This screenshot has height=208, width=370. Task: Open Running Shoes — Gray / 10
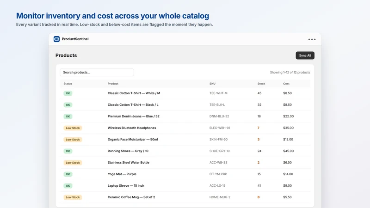pyautogui.click(x=128, y=151)
